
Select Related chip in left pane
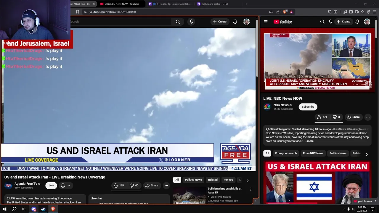click(x=213, y=180)
